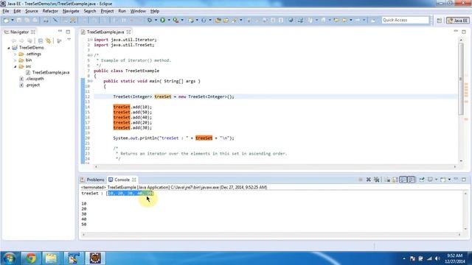Click the Remove Launch X icon in Console

(x=369, y=180)
